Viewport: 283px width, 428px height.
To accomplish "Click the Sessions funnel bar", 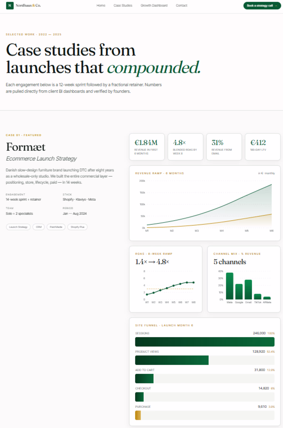I will coord(205,342).
